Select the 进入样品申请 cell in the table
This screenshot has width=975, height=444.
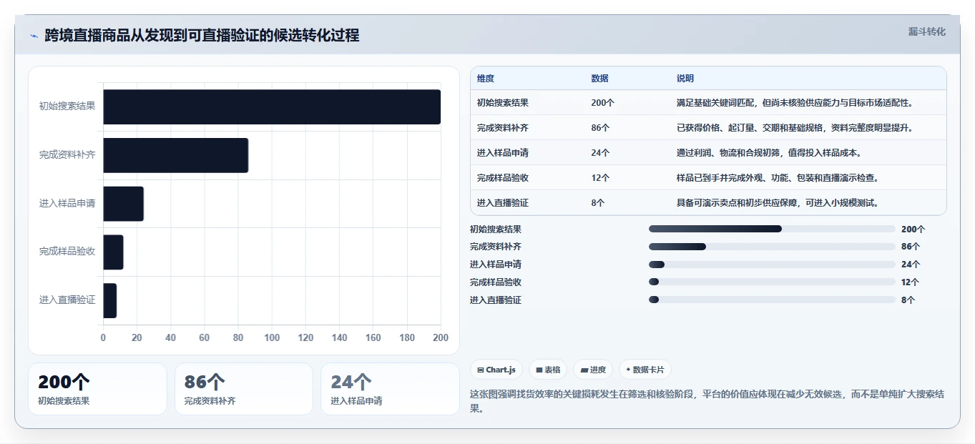click(503, 153)
